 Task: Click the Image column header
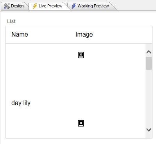84,35
